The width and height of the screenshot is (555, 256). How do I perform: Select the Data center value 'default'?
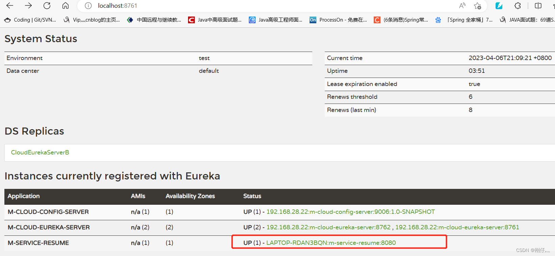[209, 71]
